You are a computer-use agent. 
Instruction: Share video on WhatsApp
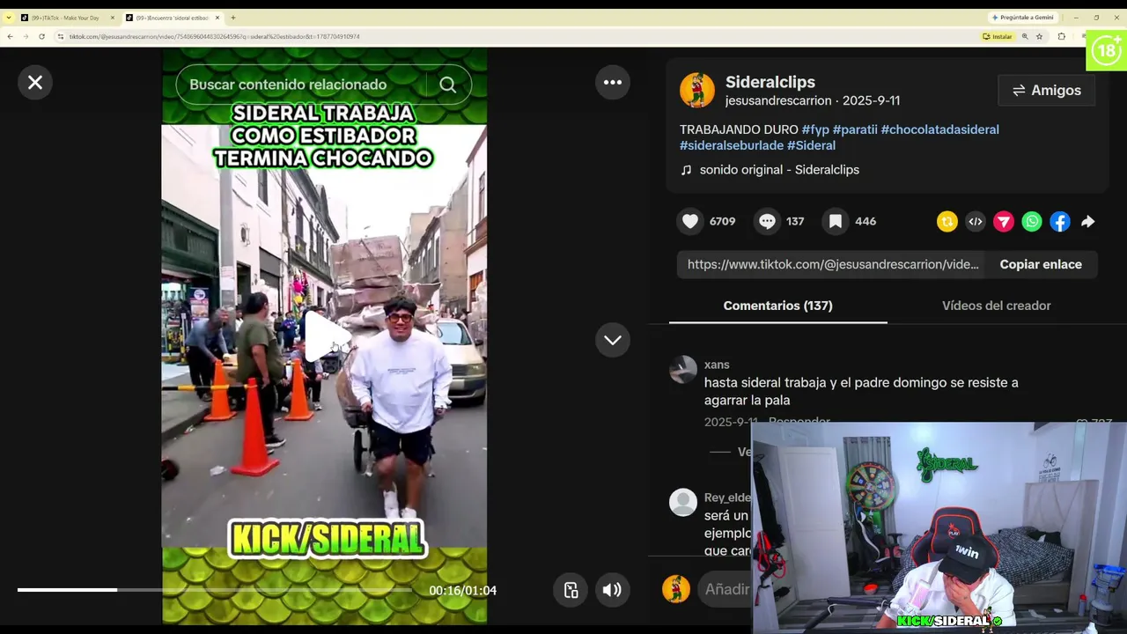pos(1032,222)
